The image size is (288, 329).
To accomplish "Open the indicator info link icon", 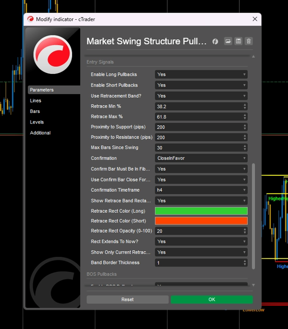I will pos(215,41).
